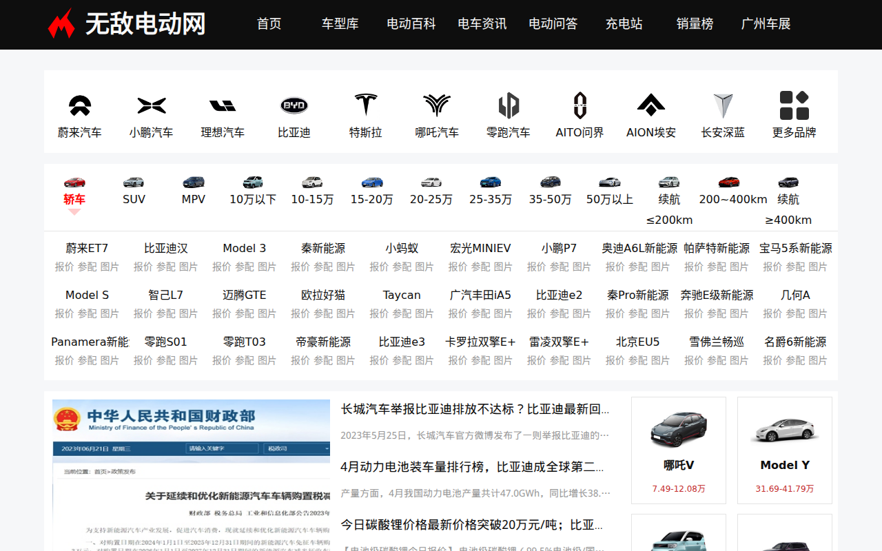
Task: Select the active 轿车 category tab
Action: tap(74, 199)
